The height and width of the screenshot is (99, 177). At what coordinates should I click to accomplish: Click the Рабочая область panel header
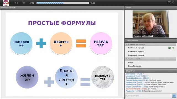point(62,8)
